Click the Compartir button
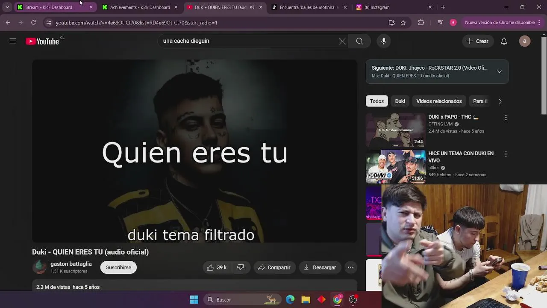Screen dimensions: 547x308 click(x=274, y=267)
